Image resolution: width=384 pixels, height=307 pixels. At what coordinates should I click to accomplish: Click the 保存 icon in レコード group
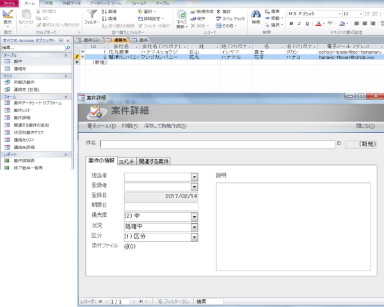(x=192, y=19)
